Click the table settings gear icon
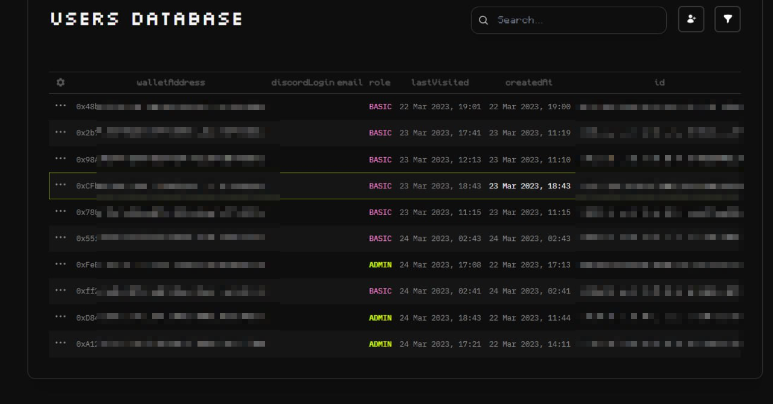Viewport: 773px width, 404px height. click(x=60, y=83)
